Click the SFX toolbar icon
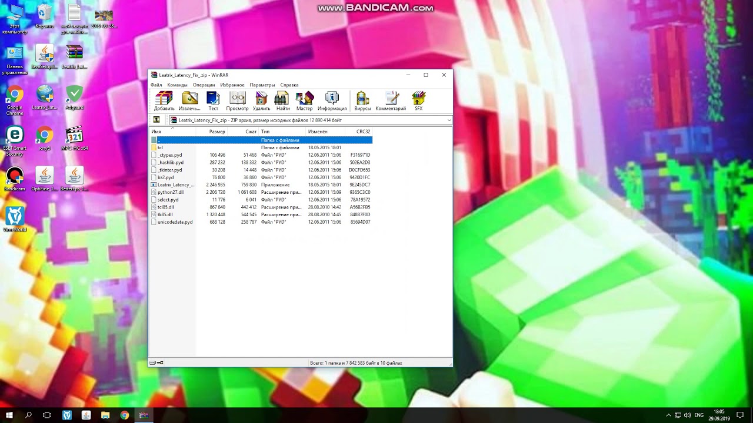The height and width of the screenshot is (423, 753). click(x=418, y=101)
